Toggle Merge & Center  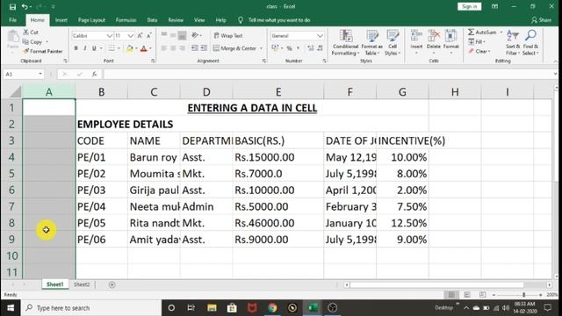234,48
